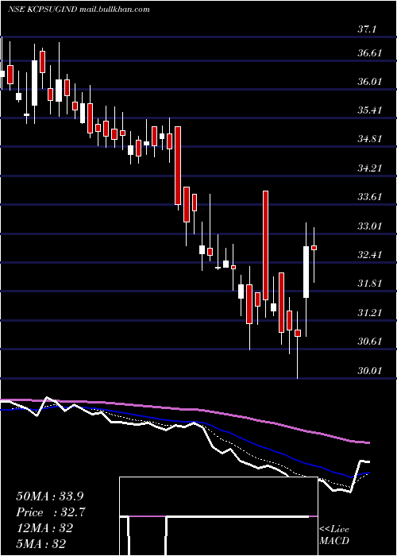
Task: Click the 34.81 price axis label
Action: tap(369, 139)
